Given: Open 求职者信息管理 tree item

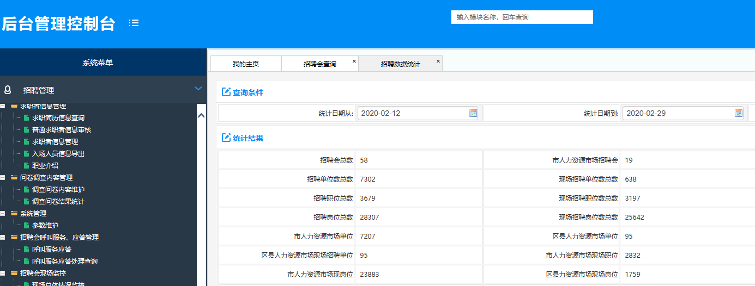Looking at the screenshot, I should (x=55, y=141).
